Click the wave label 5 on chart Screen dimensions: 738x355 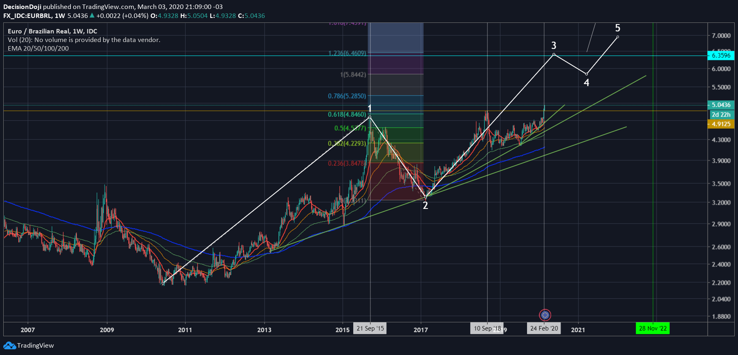(x=617, y=28)
